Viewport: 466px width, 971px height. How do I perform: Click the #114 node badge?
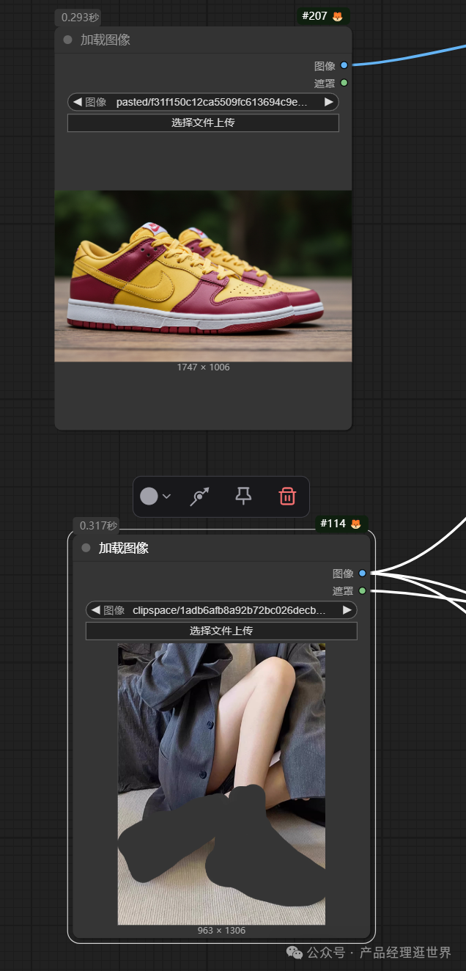[x=341, y=524]
